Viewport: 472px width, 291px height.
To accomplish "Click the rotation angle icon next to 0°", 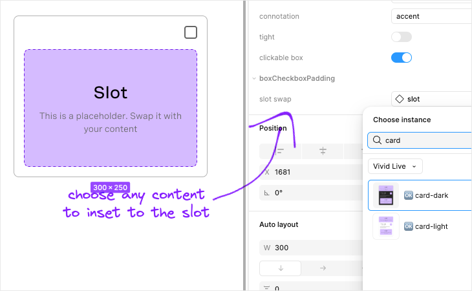I will click(266, 193).
